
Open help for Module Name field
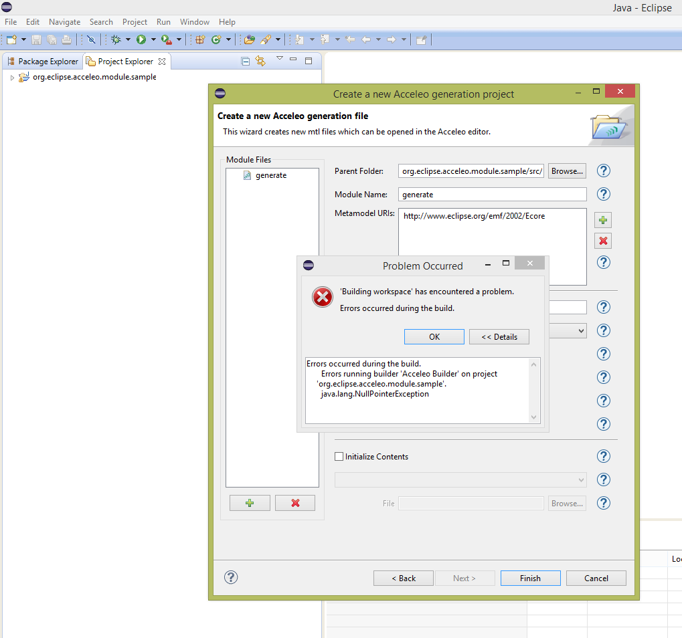pyautogui.click(x=603, y=194)
